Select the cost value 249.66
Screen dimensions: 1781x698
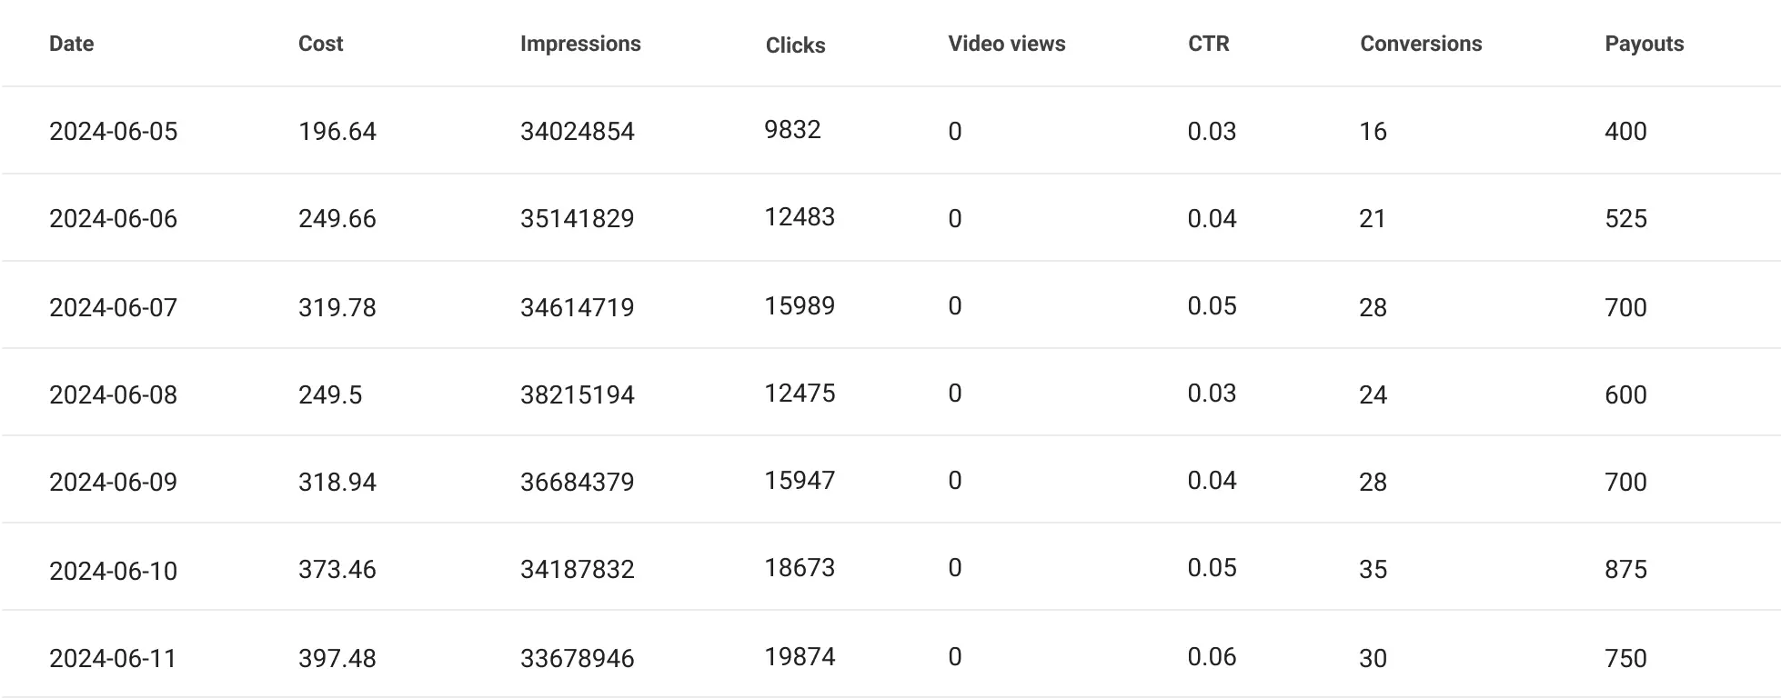[x=337, y=219]
